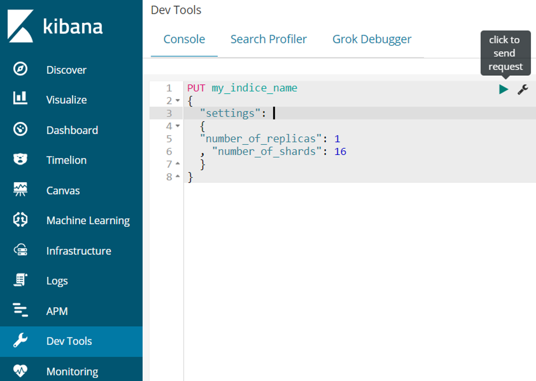Open the APM page link
This screenshot has height=381, width=536.
pyautogui.click(x=57, y=311)
